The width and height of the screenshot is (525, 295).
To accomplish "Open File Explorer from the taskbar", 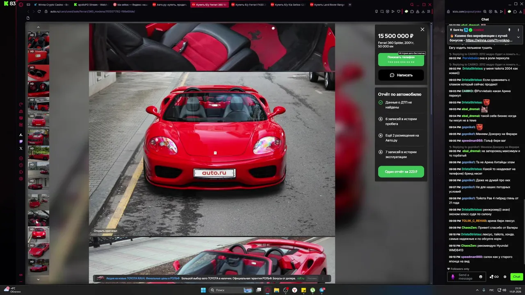I will (276, 290).
